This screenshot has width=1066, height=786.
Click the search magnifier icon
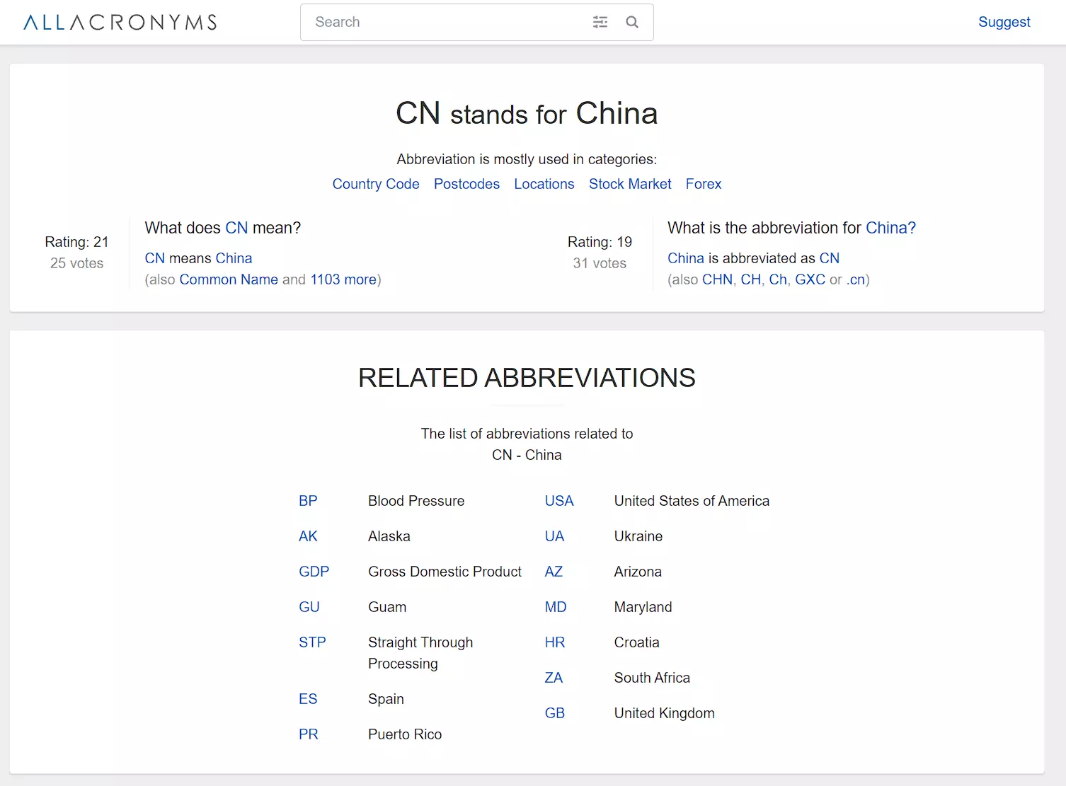pos(632,23)
